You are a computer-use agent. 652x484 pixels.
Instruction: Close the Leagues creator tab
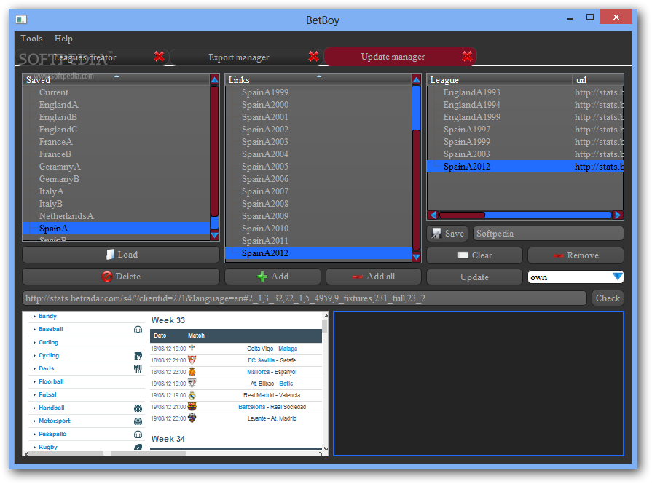click(x=159, y=57)
